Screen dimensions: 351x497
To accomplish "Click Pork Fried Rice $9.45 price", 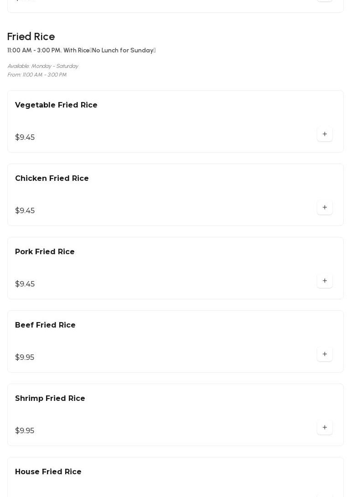I will (25, 284).
